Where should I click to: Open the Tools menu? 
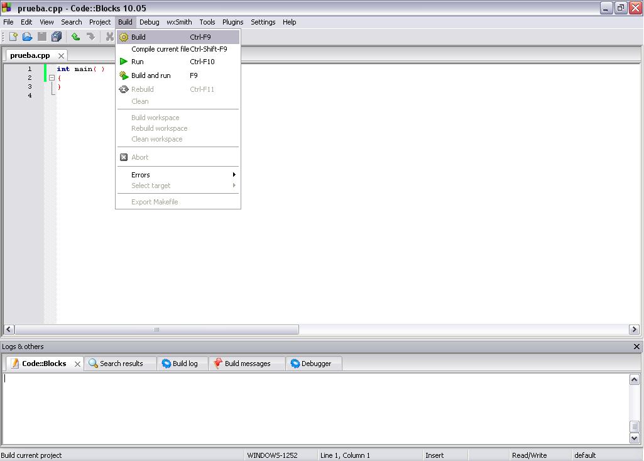[x=207, y=22]
